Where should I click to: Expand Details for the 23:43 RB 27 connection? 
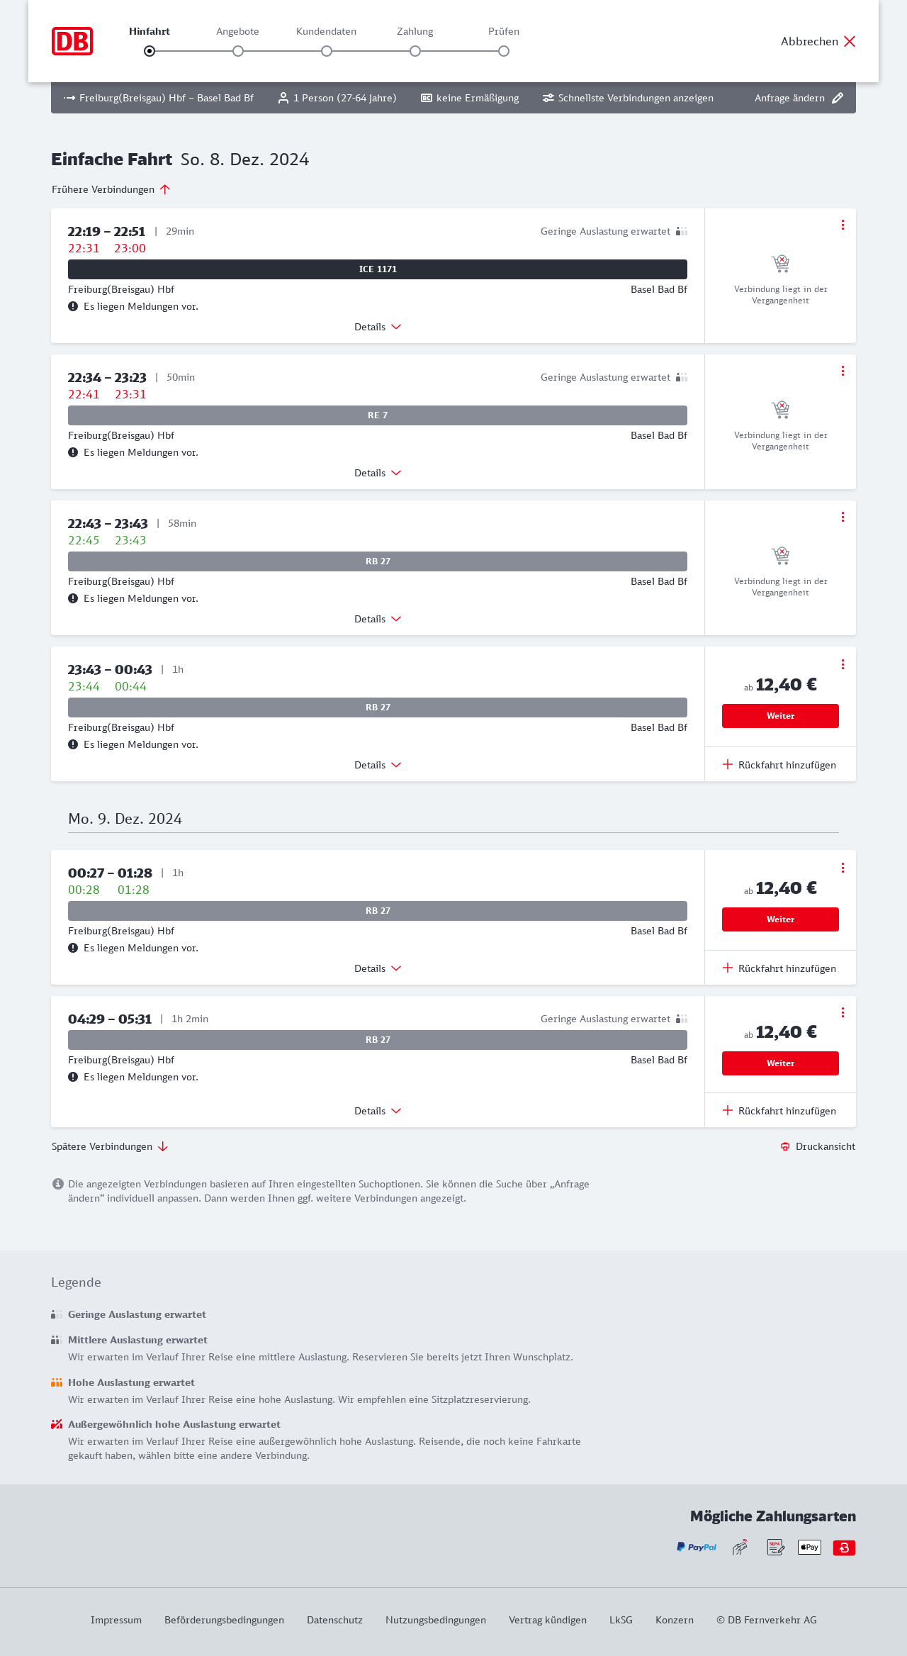click(378, 765)
